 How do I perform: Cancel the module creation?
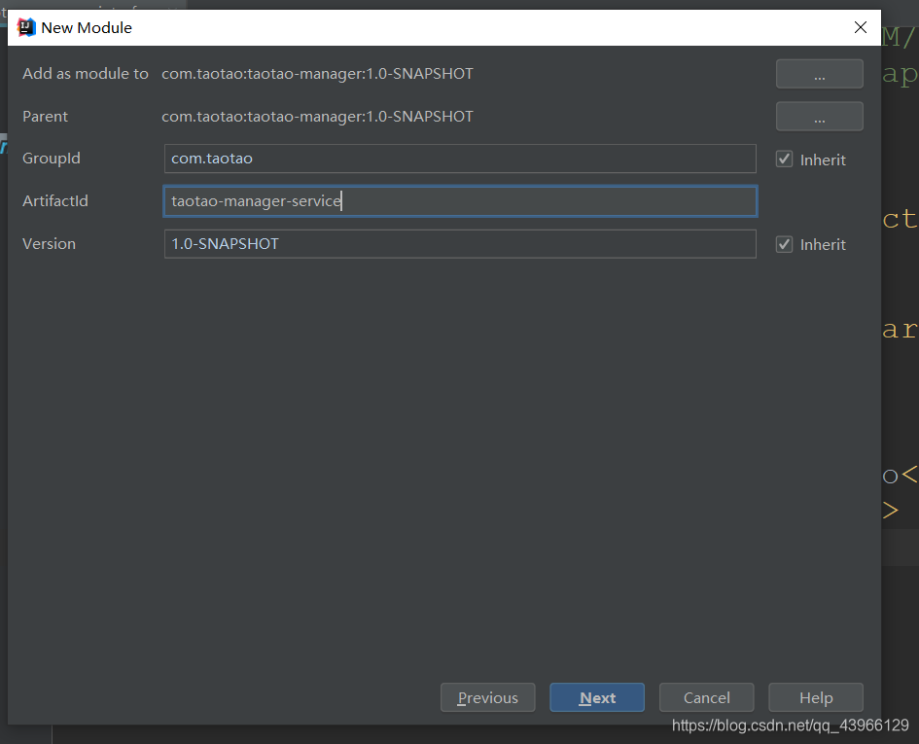(706, 697)
